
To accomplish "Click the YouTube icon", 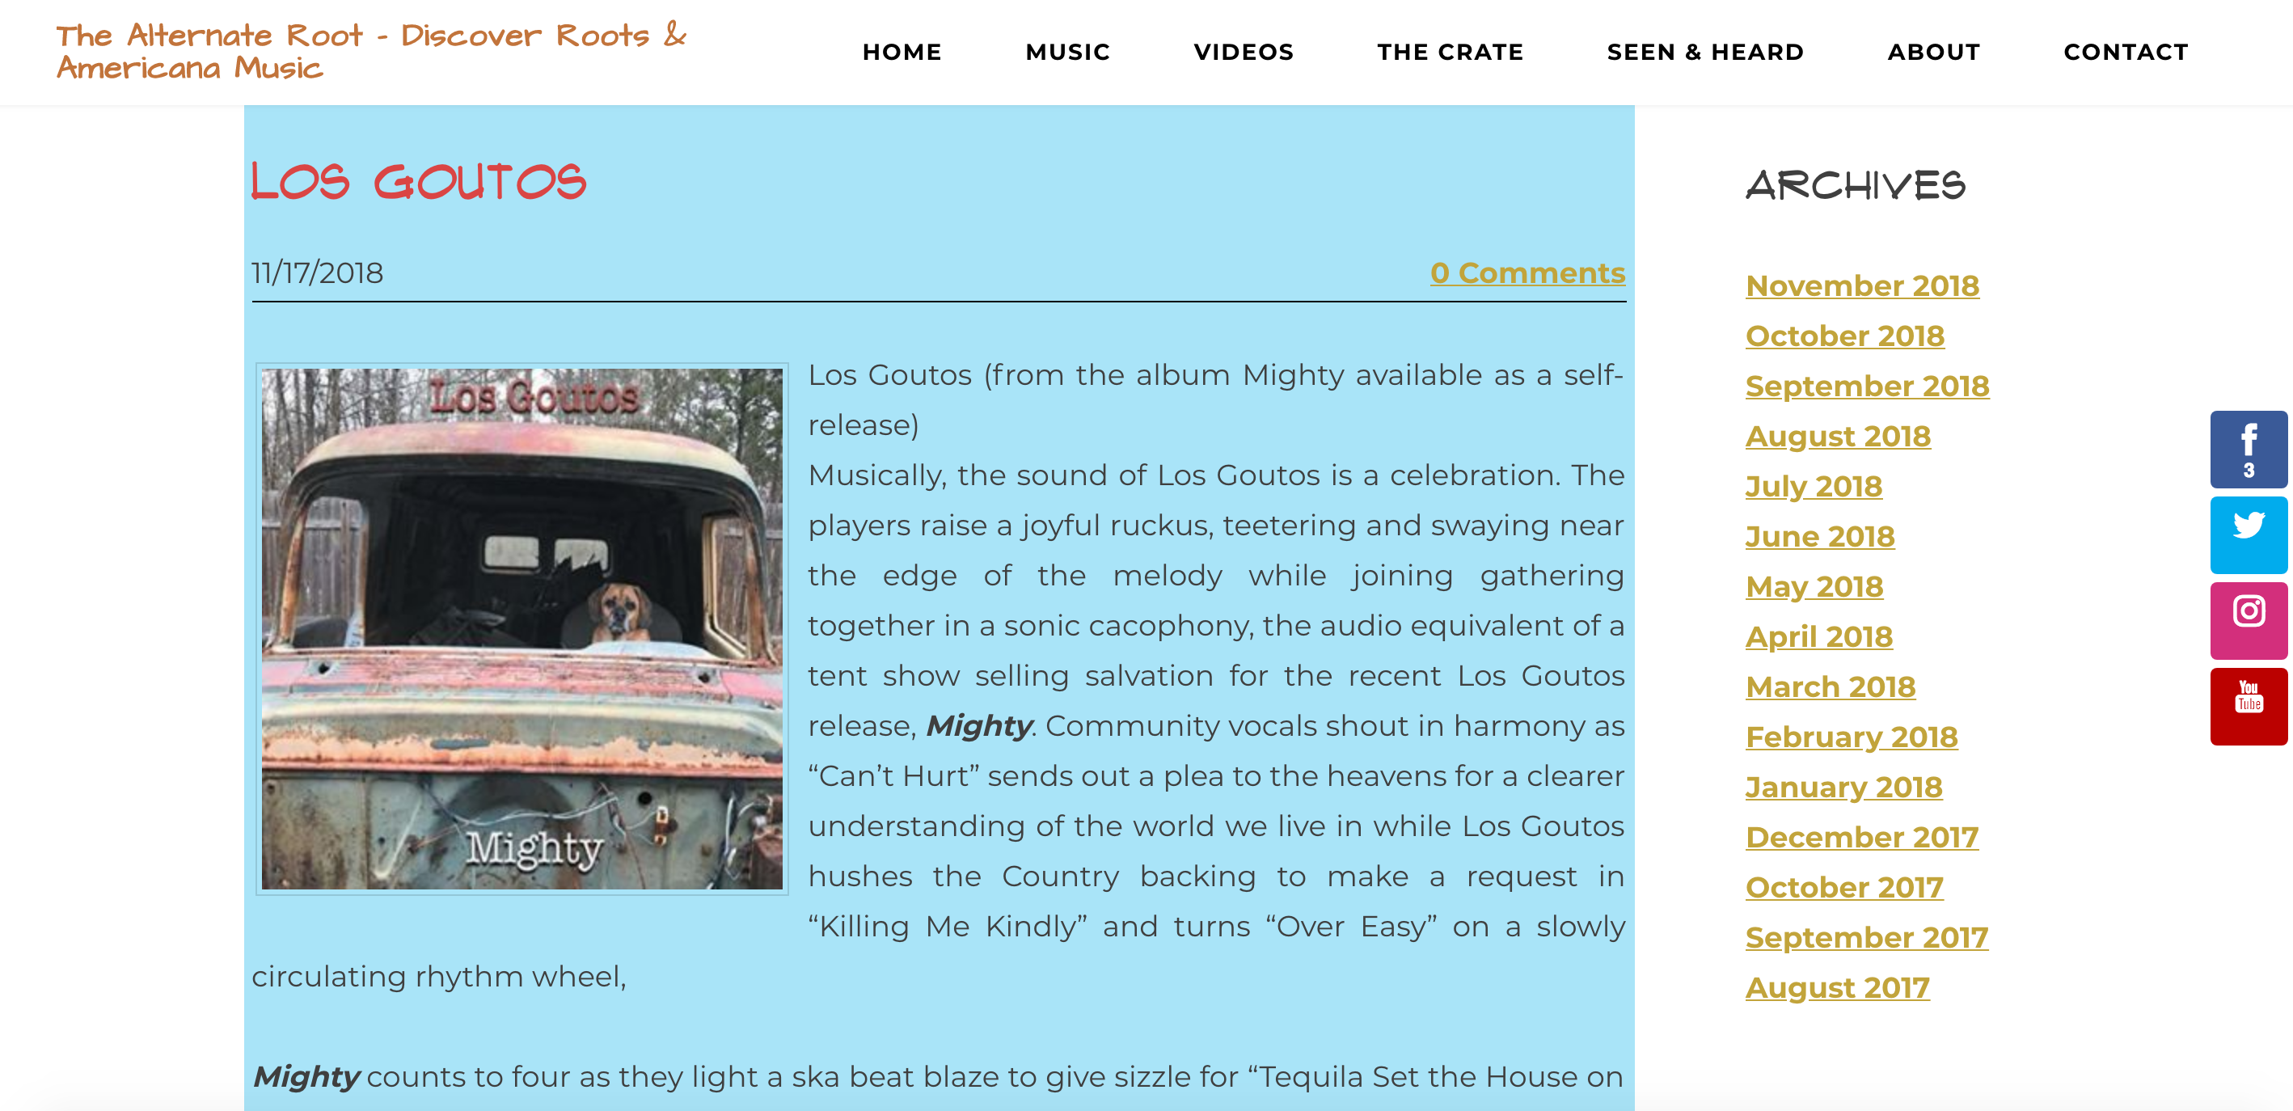I will (2248, 706).
